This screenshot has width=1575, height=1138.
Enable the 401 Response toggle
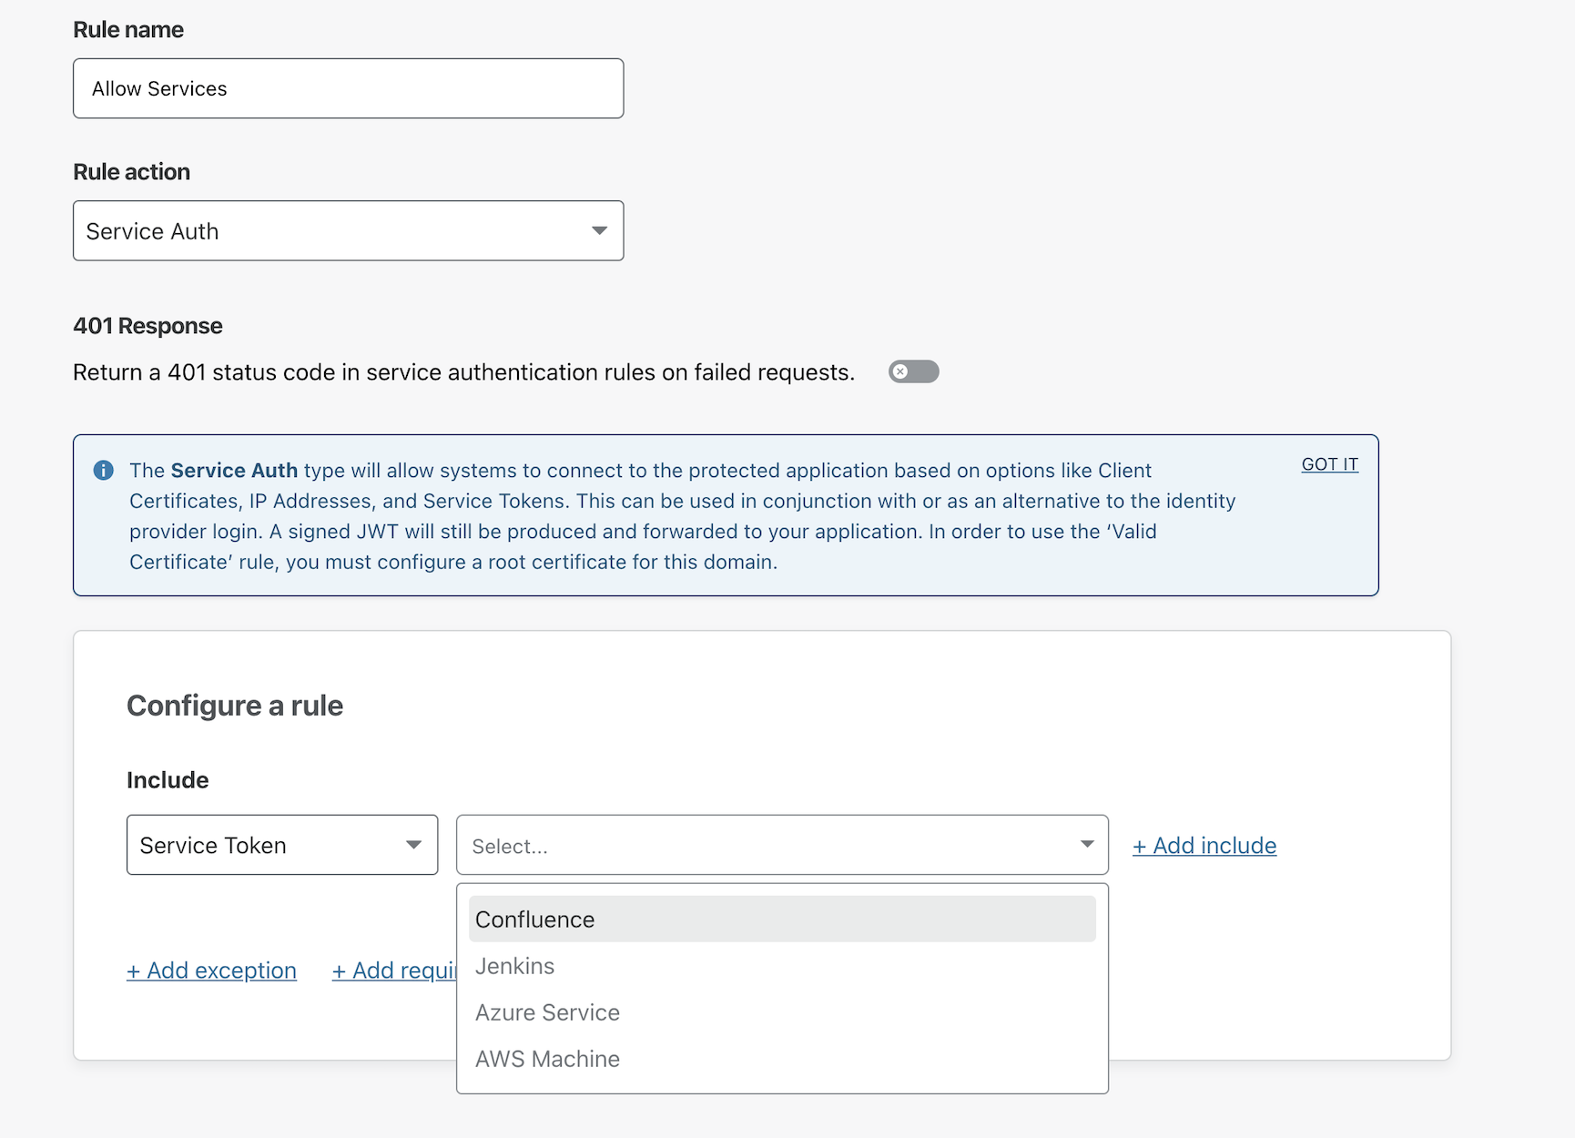[x=913, y=371]
